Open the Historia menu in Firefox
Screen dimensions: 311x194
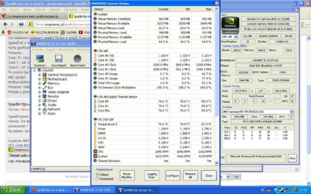pyautogui.click(x=40, y=10)
